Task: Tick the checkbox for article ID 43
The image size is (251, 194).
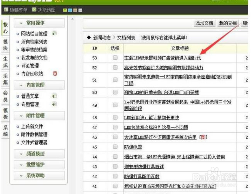Action: [115, 166]
